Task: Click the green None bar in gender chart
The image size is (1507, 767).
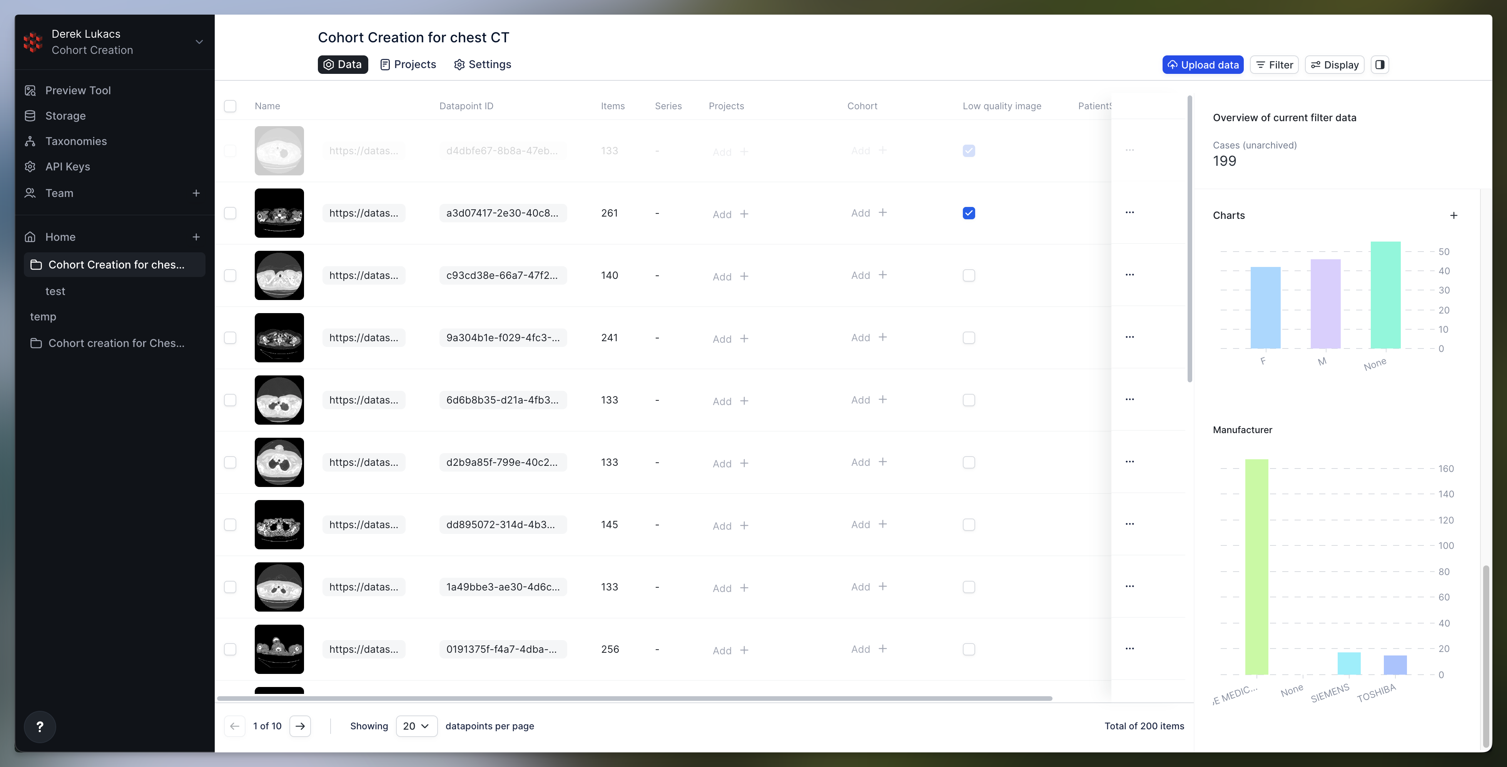Action: [x=1385, y=295]
